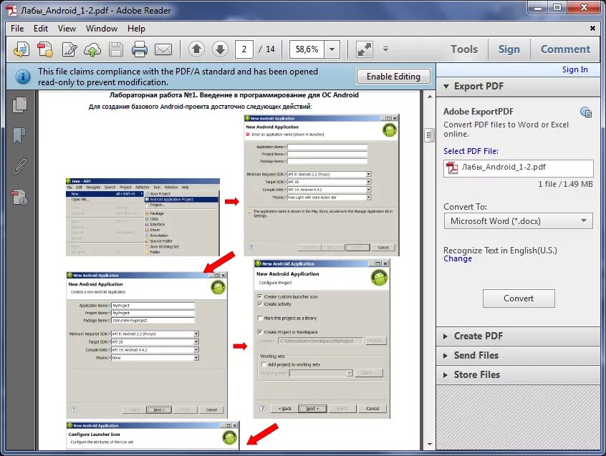Screen dimensions: 606x456
Task: Open the Help menu
Action: [x=136, y=29]
